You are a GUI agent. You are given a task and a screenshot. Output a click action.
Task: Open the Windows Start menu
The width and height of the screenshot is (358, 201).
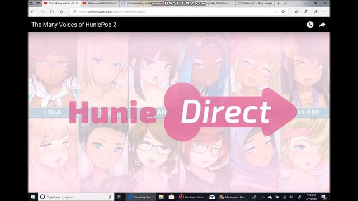[x=32, y=197]
